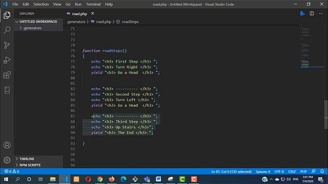Click the blue run icon in editor title bar
Screen dimensions: 328x184
pos(302,14)
